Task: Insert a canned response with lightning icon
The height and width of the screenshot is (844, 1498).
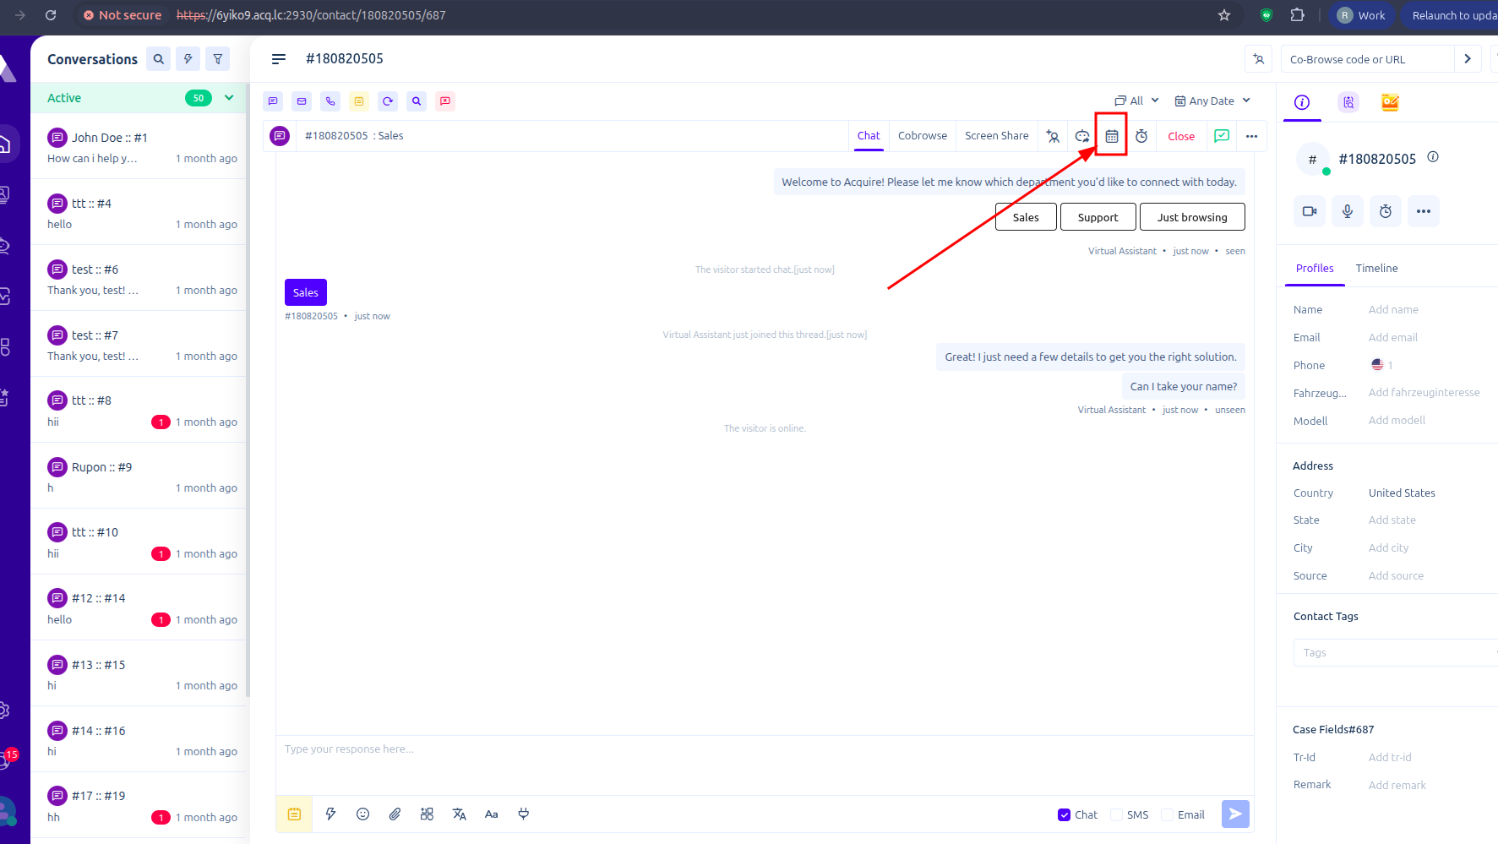Action: pyautogui.click(x=330, y=814)
